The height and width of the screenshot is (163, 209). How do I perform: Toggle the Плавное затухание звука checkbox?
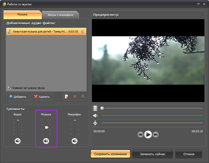click(9, 88)
